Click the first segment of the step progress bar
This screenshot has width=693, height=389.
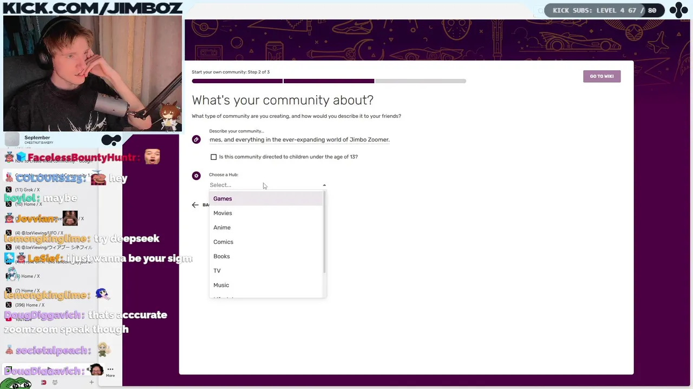pyautogui.click(x=237, y=81)
